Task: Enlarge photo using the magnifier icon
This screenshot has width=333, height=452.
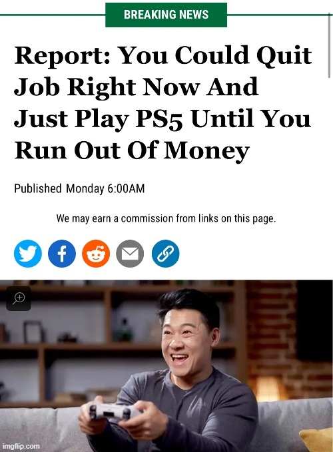Action: [19, 298]
